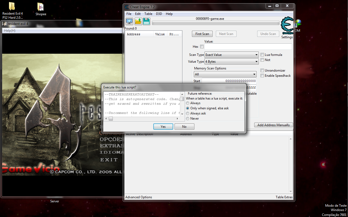
Task: Open the Table menu
Action: [148, 14]
